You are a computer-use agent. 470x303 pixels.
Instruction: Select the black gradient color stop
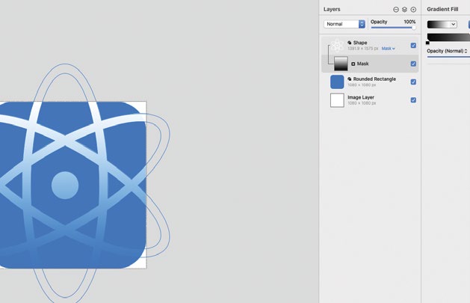point(427,43)
